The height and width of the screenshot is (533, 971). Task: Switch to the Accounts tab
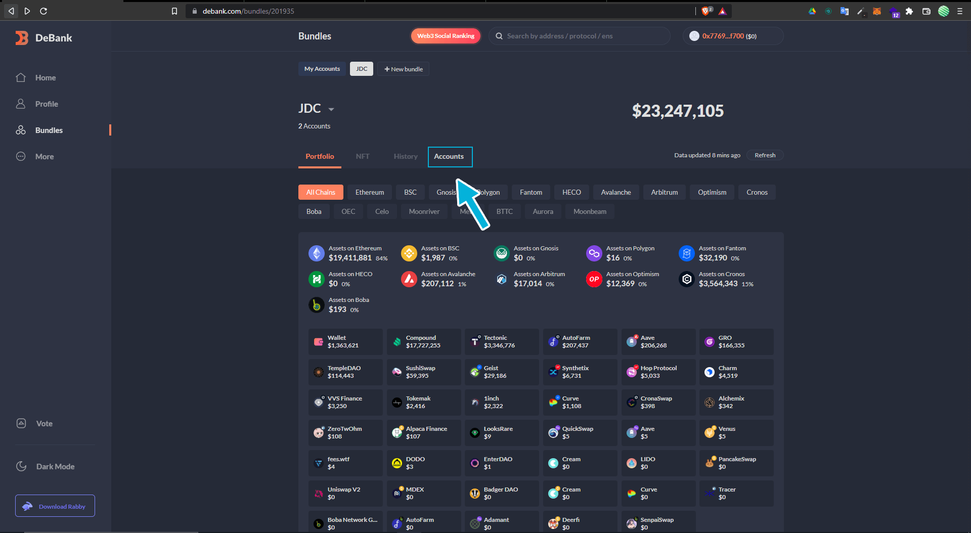click(449, 156)
